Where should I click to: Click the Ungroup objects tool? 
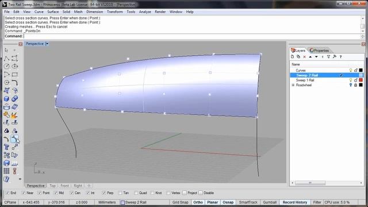(14, 131)
